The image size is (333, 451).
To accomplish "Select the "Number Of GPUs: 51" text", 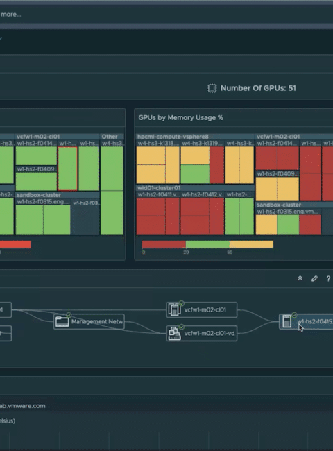I will pyautogui.click(x=258, y=88).
